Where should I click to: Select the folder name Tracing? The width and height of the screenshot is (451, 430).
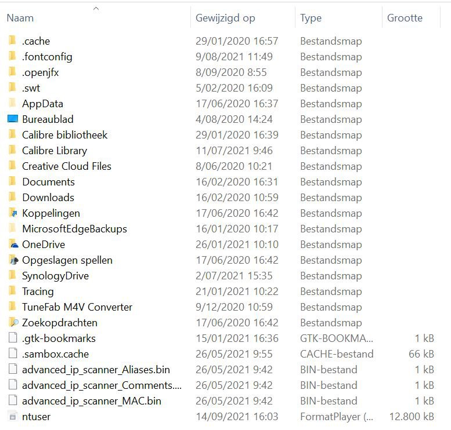pyautogui.click(x=38, y=291)
